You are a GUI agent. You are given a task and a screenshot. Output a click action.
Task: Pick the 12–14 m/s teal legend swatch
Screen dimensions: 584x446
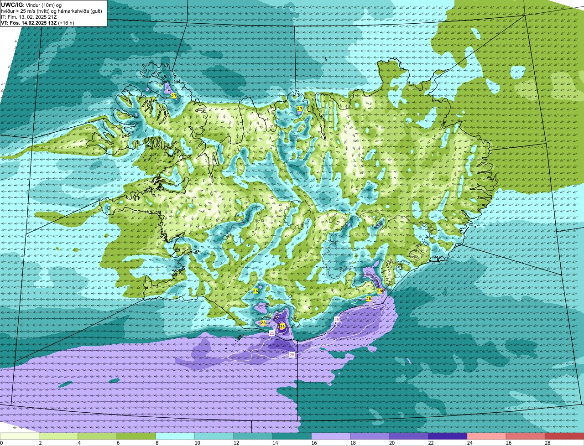click(x=253, y=436)
